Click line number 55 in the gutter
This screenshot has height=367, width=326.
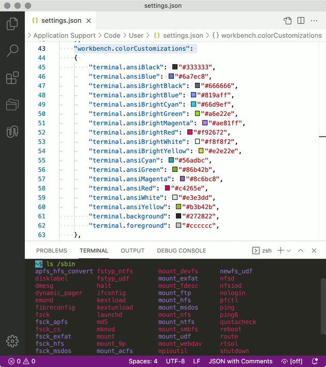[x=42, y=160]
